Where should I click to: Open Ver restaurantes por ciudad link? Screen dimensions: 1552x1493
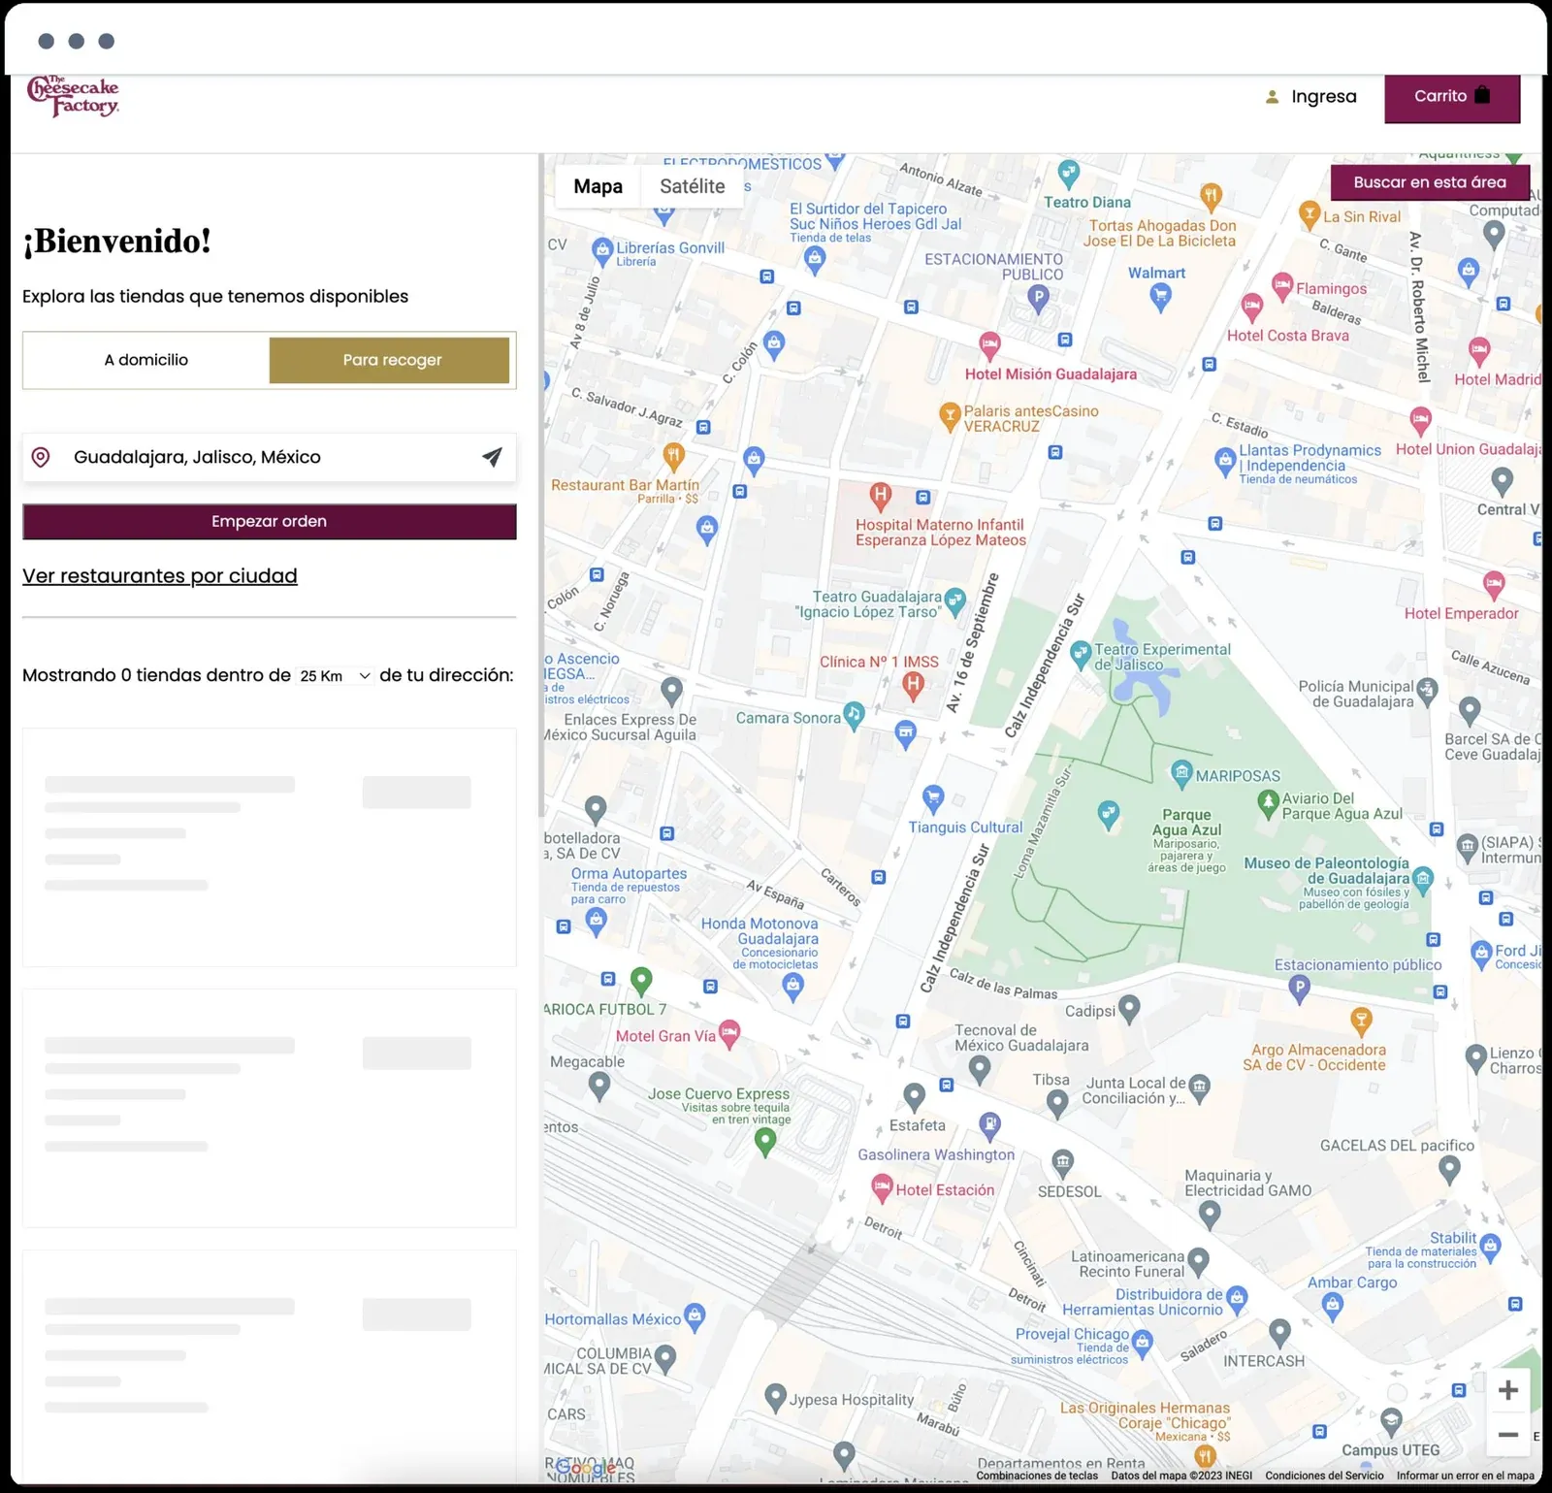tap(160, 576)
